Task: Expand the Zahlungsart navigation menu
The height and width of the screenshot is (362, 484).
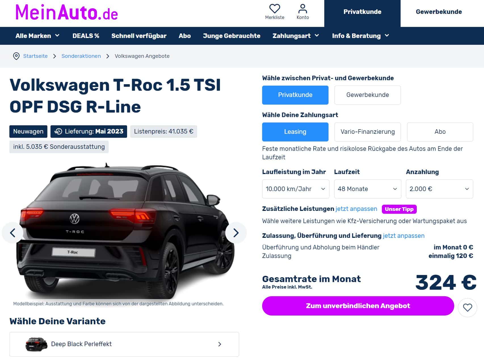Action: click(296, 36)
